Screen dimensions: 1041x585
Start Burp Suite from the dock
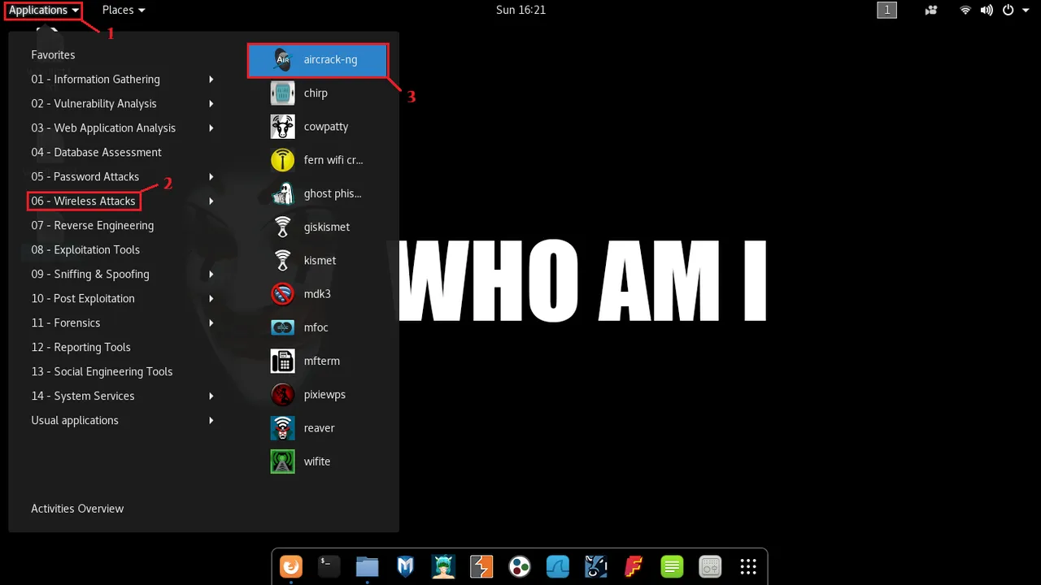click(481, 565)
